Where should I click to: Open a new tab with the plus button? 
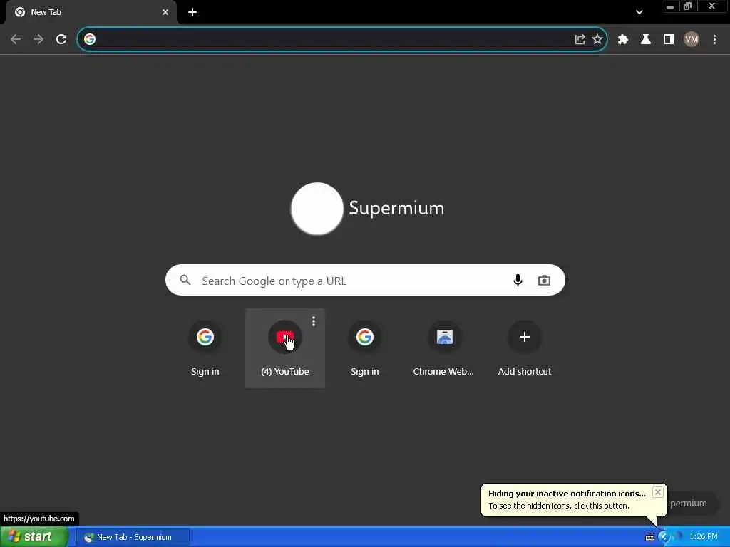tap(192, 12)
